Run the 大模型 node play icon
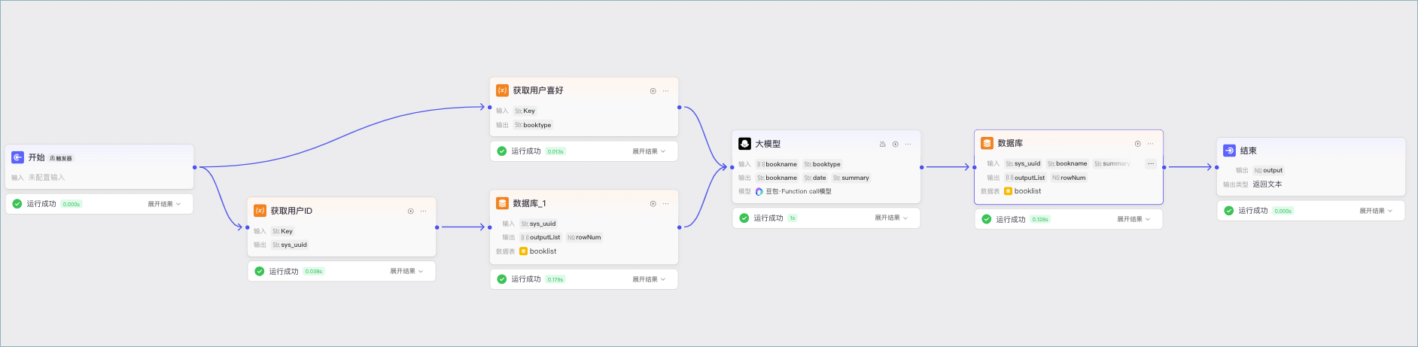This screenshot has width=1418, height=347. pyautogui.click(x=896, y=145)
